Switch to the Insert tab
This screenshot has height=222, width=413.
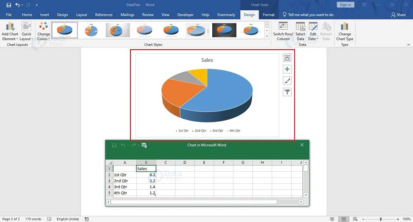(x=45, y=15)
